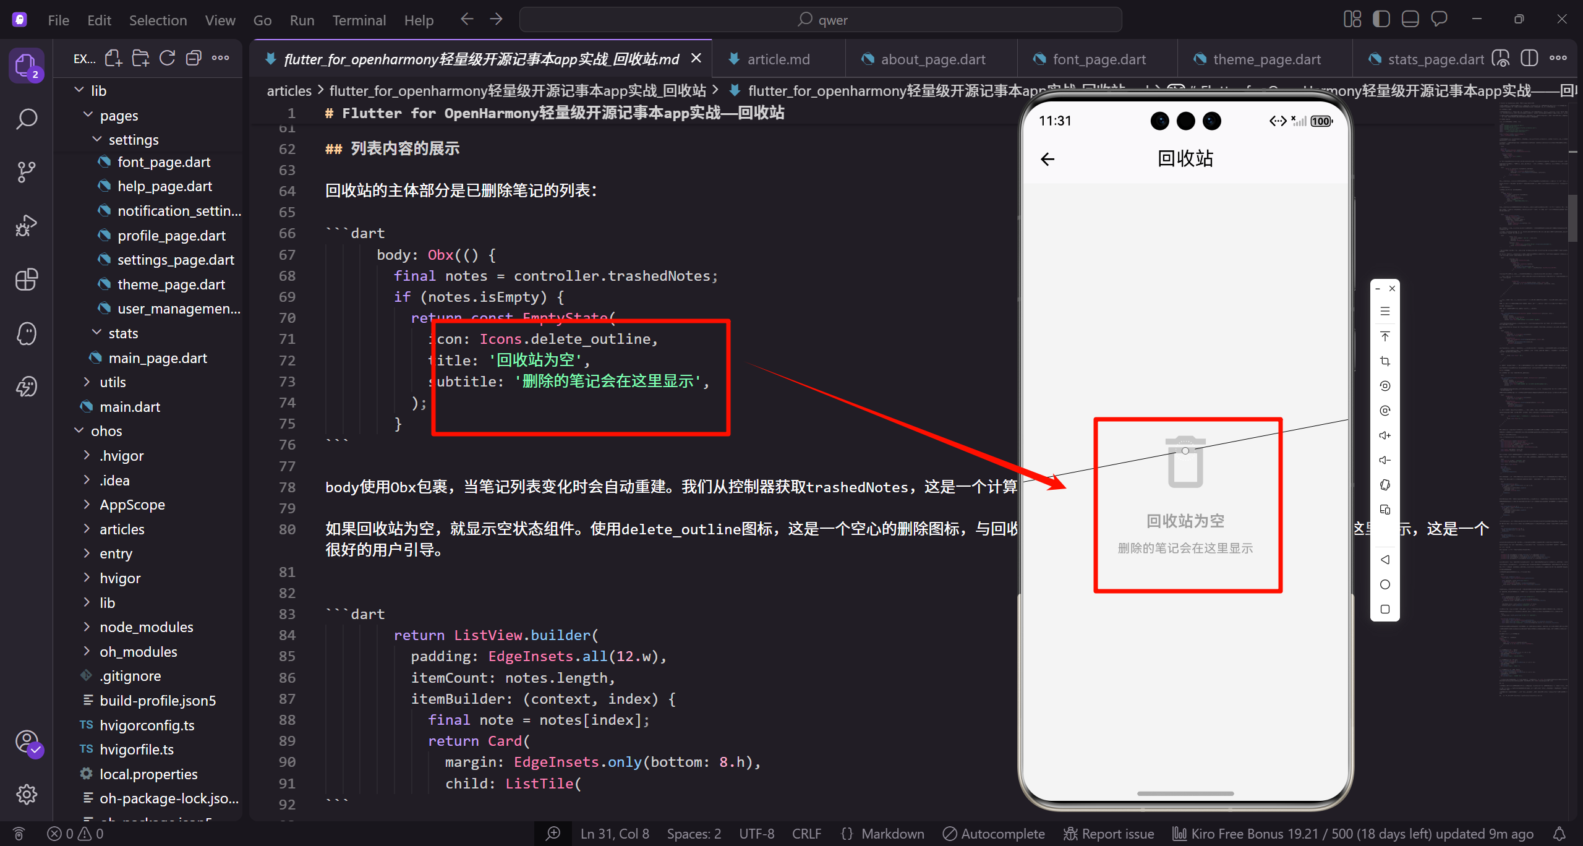
Task: Tap emulator Recents square button
Action: click(1385, 609)
